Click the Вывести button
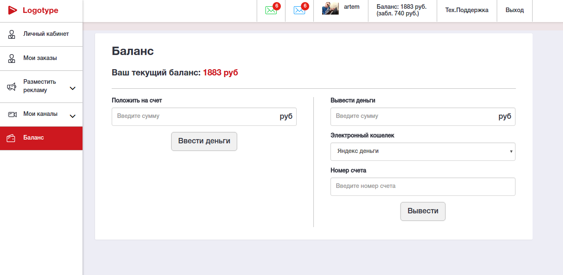This screenshot has width=563, height=275. [x=423, y=211]
